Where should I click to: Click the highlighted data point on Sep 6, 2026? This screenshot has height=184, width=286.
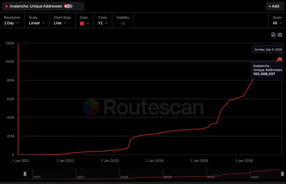(280, 59)
